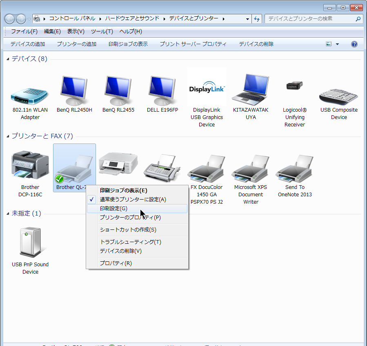Open the ヘルプ(H) menu
Viewport: 367px width, 346px height.
[x=131, y=31]
